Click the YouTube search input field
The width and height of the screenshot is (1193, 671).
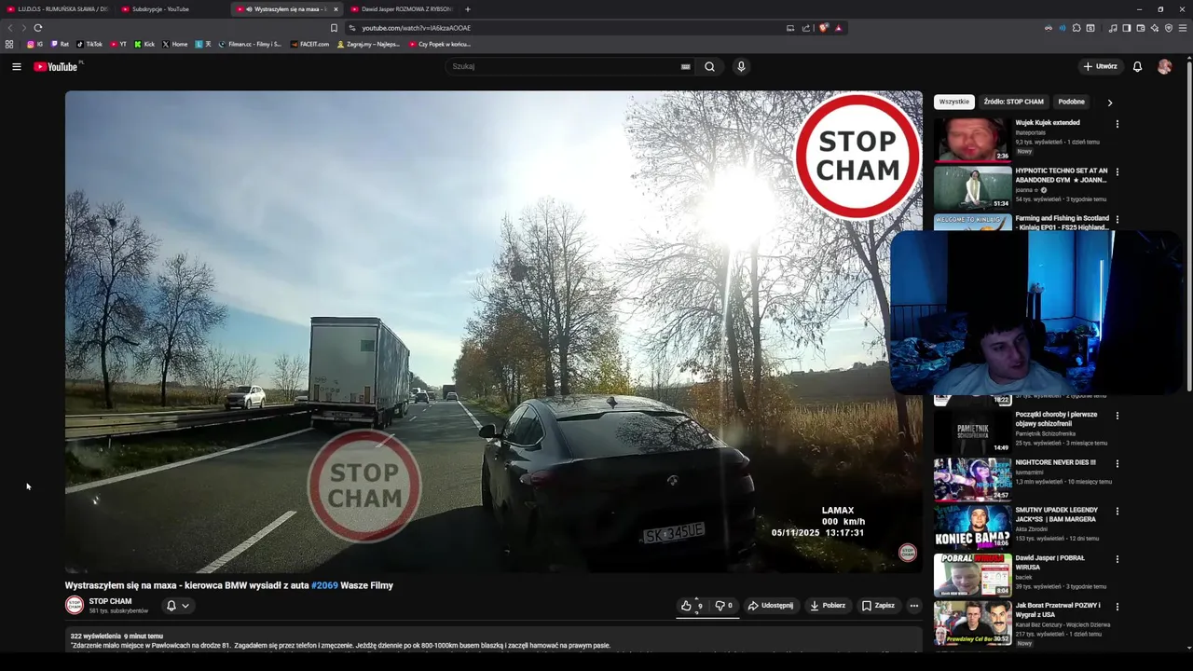coord(564,66)
